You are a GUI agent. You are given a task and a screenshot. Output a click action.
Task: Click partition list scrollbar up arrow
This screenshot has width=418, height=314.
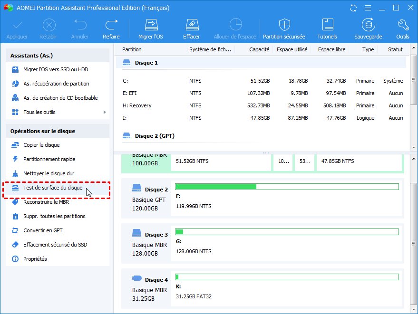coord(413,48)
